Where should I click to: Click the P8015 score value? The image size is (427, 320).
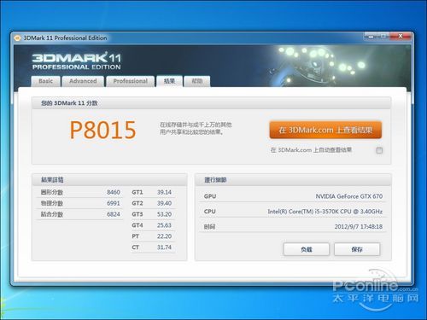coord(102,130)
